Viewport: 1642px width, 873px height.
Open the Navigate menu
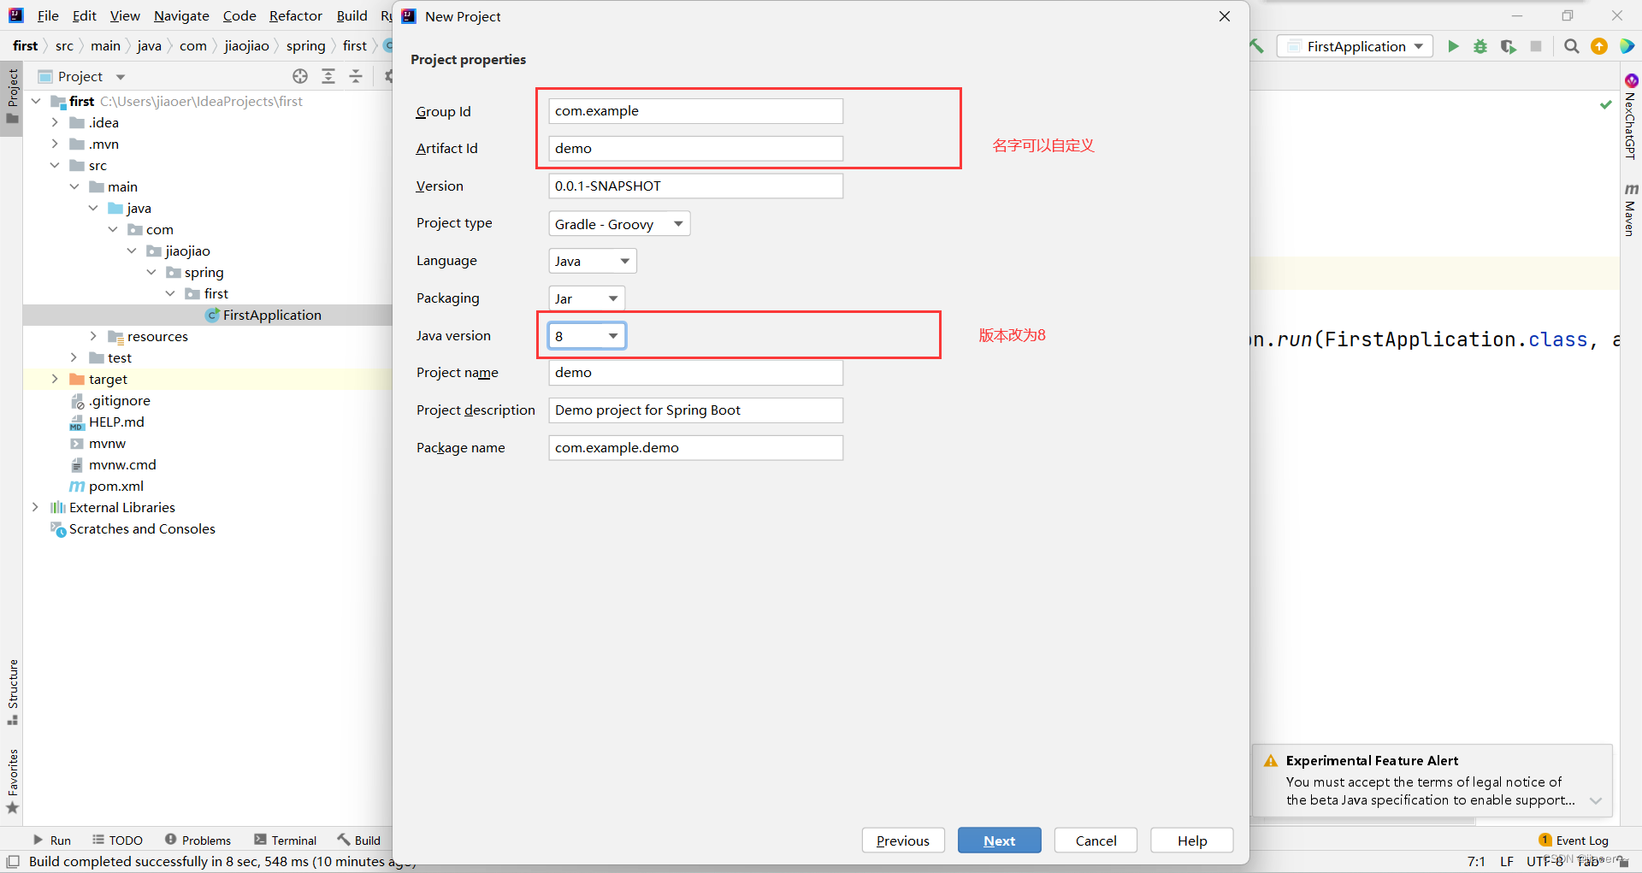point(181,15)
